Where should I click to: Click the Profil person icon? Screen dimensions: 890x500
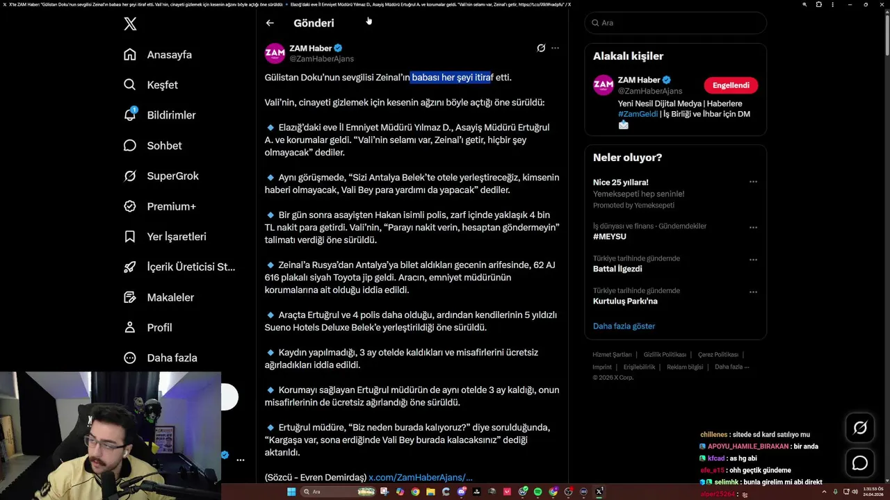point(129,328)
